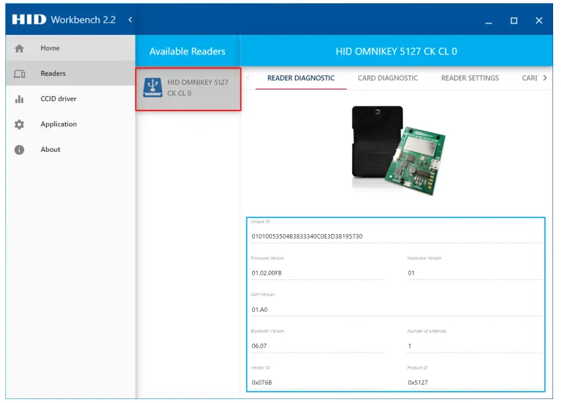Click the Vendor ID value 0x076B
The width and height of the screenshot is (561, 403).
coord(261,382)
